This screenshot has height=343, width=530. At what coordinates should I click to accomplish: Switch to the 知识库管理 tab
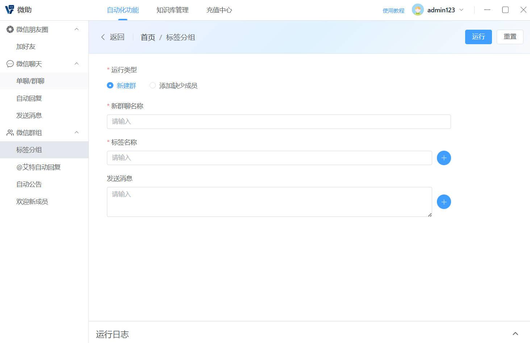[172, 10]
